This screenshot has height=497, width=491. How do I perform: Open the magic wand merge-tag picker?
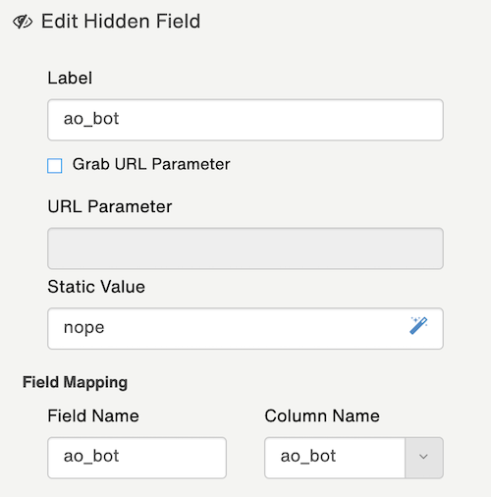418,325
